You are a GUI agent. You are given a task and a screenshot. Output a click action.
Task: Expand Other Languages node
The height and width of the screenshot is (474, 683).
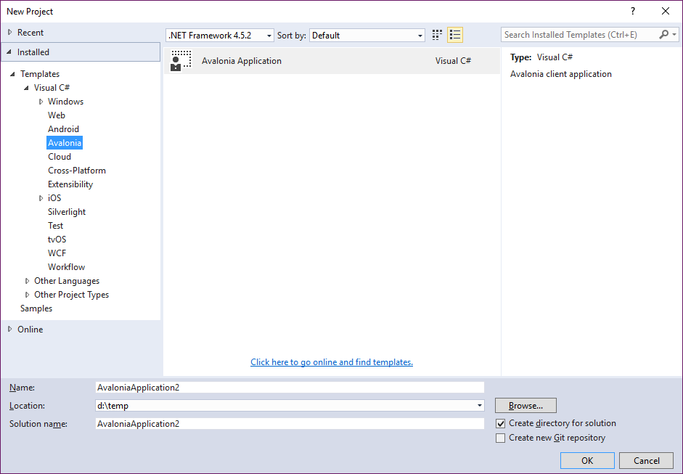click(x=28, y=281)
